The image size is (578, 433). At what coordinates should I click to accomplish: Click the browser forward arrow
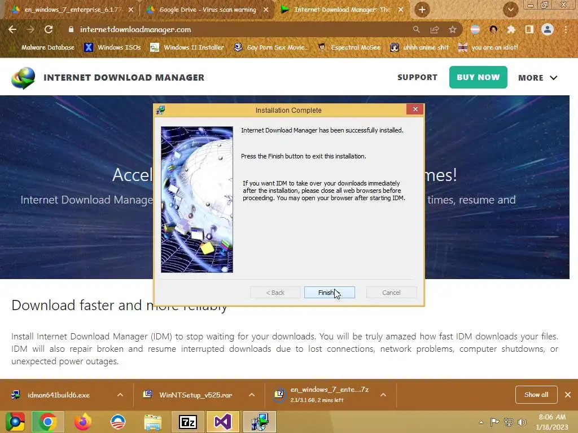click(30, 29)
